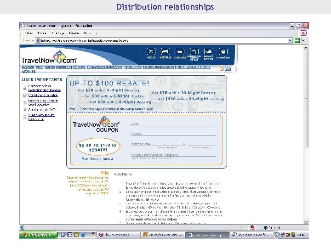Open the combined flight-car-hotel icon

click(x=194, y=51)
